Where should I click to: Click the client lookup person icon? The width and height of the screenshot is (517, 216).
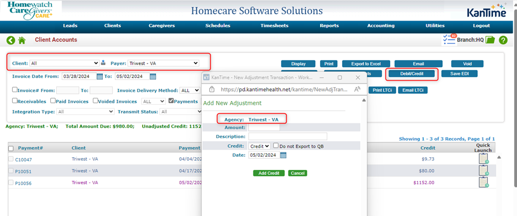103,63
